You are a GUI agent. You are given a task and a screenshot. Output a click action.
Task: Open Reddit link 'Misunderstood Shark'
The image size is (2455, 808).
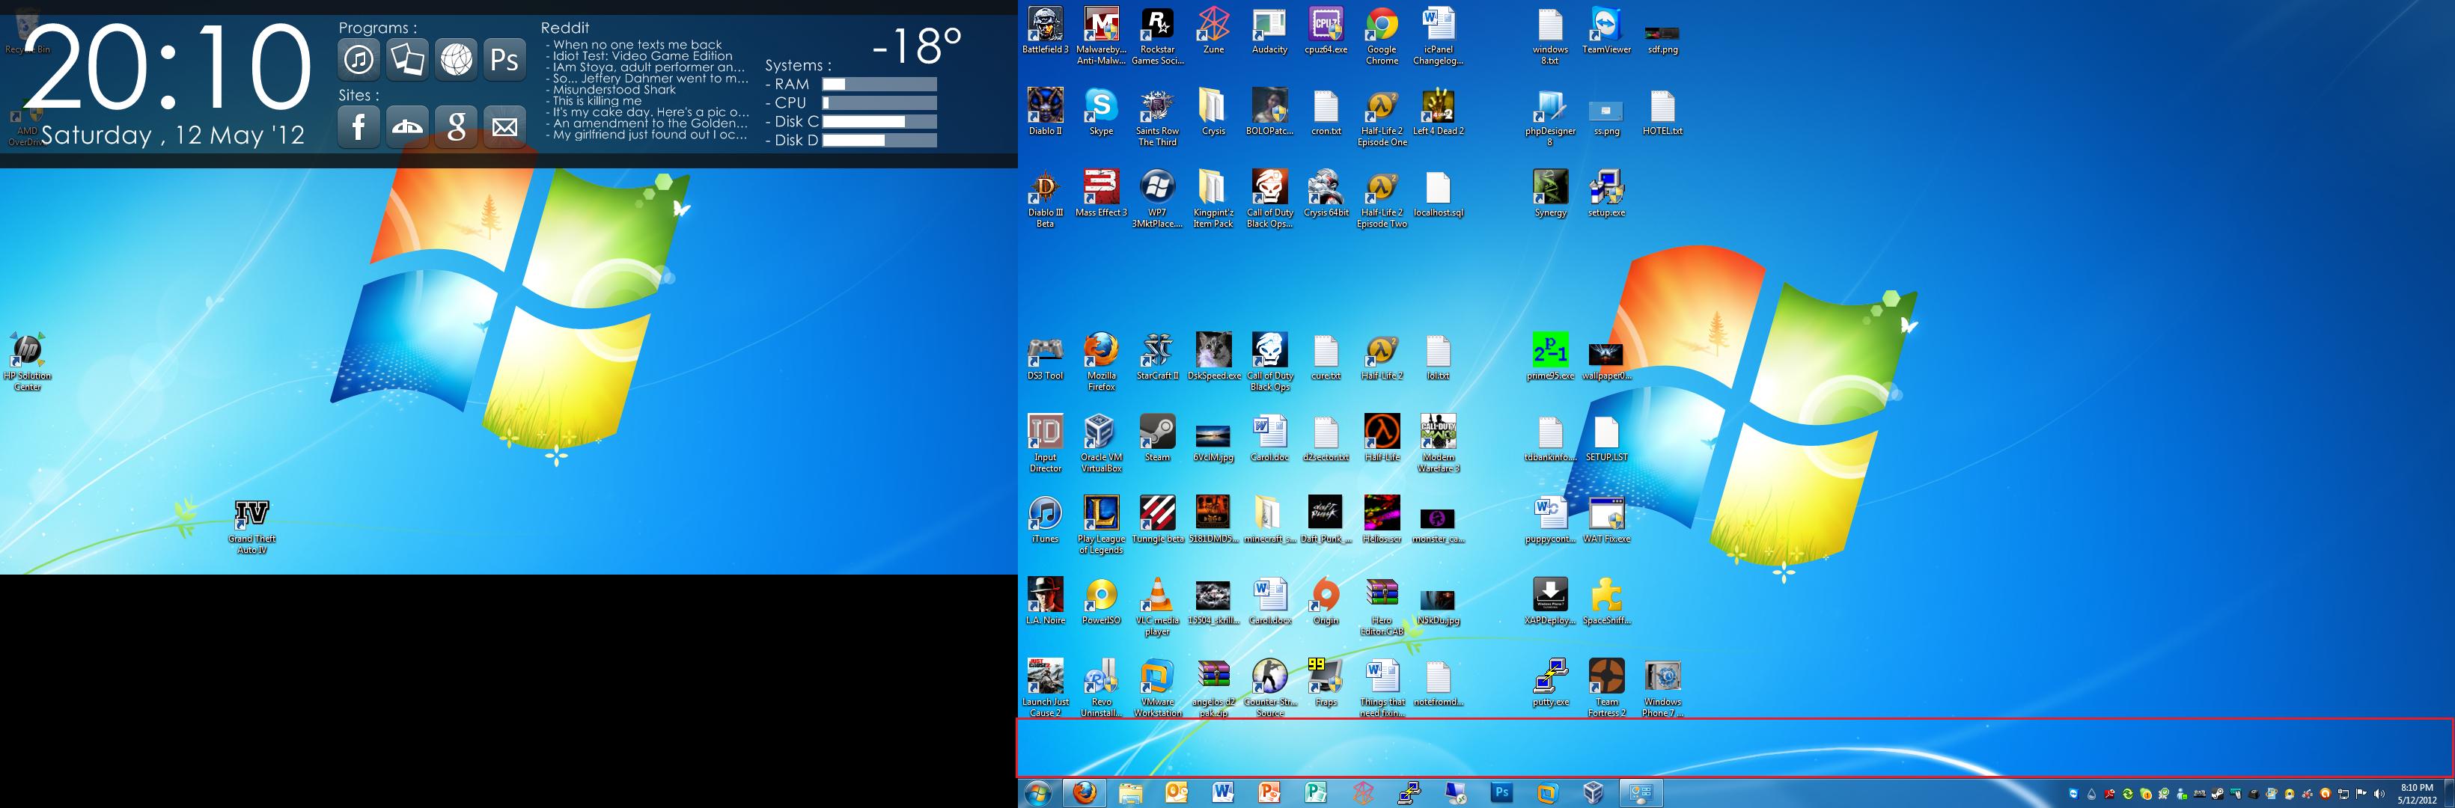[x=614, y=90]
